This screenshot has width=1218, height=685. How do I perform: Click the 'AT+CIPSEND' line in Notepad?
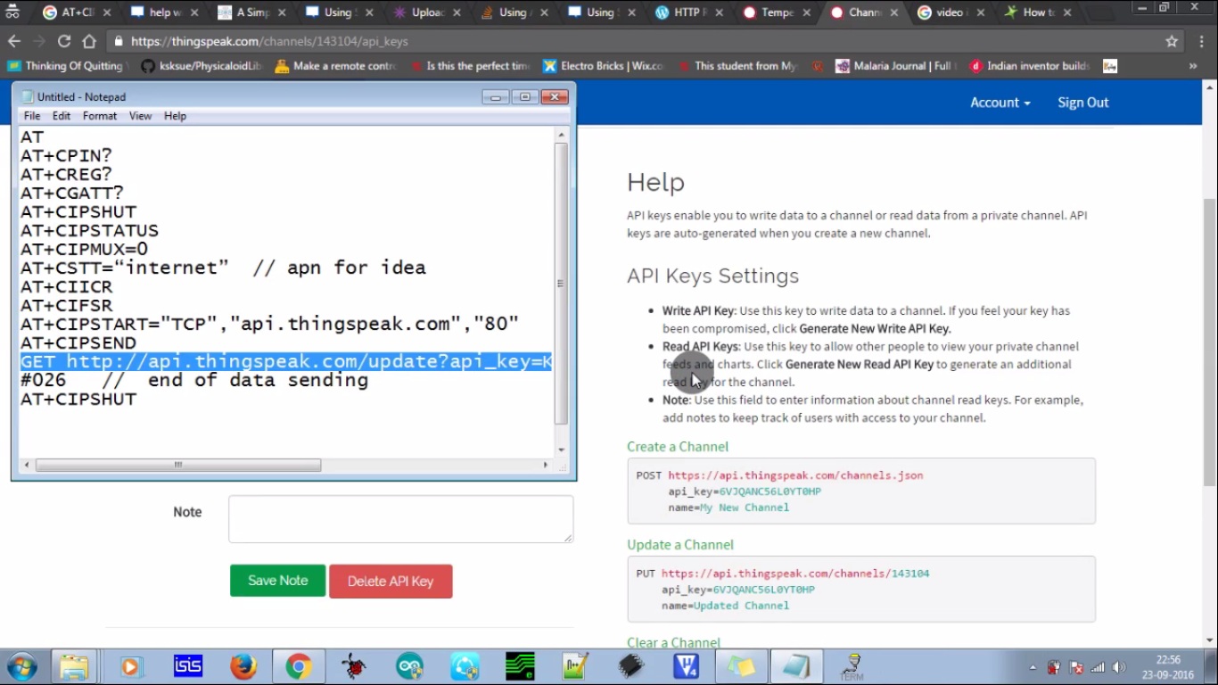point(78,343)
